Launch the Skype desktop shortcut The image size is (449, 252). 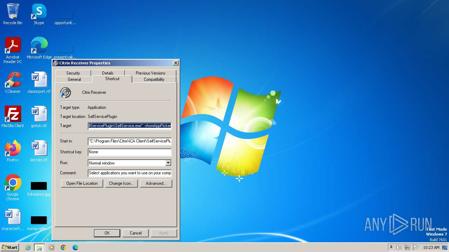click(39, 14)
